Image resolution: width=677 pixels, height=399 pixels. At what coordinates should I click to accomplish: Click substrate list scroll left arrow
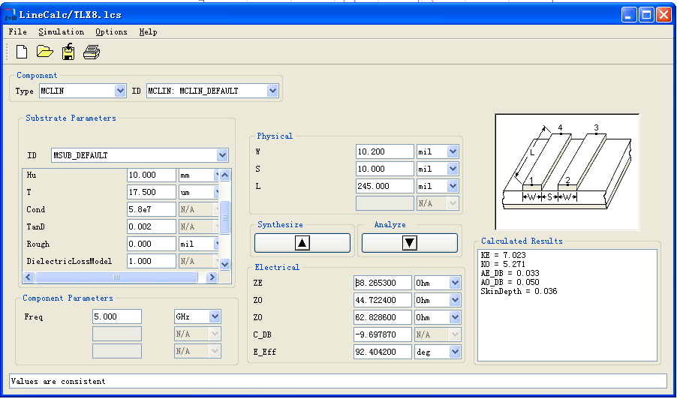coord(29,277)
